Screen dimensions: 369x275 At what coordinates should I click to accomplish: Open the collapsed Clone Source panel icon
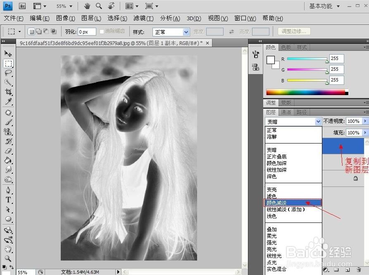[x=256, y=67]
